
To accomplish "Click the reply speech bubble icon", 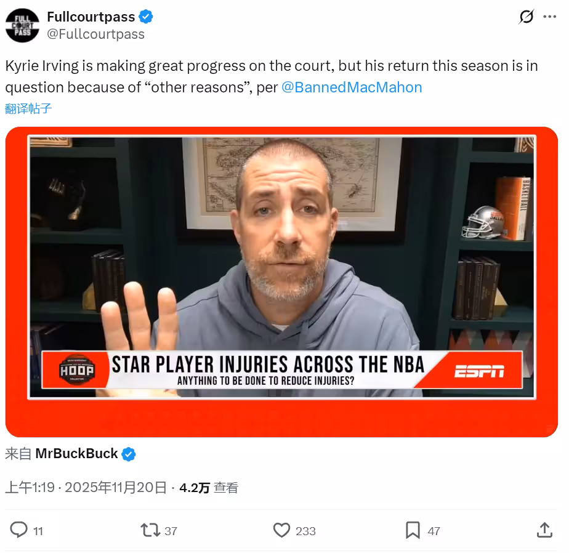I will tap(18, 530).
